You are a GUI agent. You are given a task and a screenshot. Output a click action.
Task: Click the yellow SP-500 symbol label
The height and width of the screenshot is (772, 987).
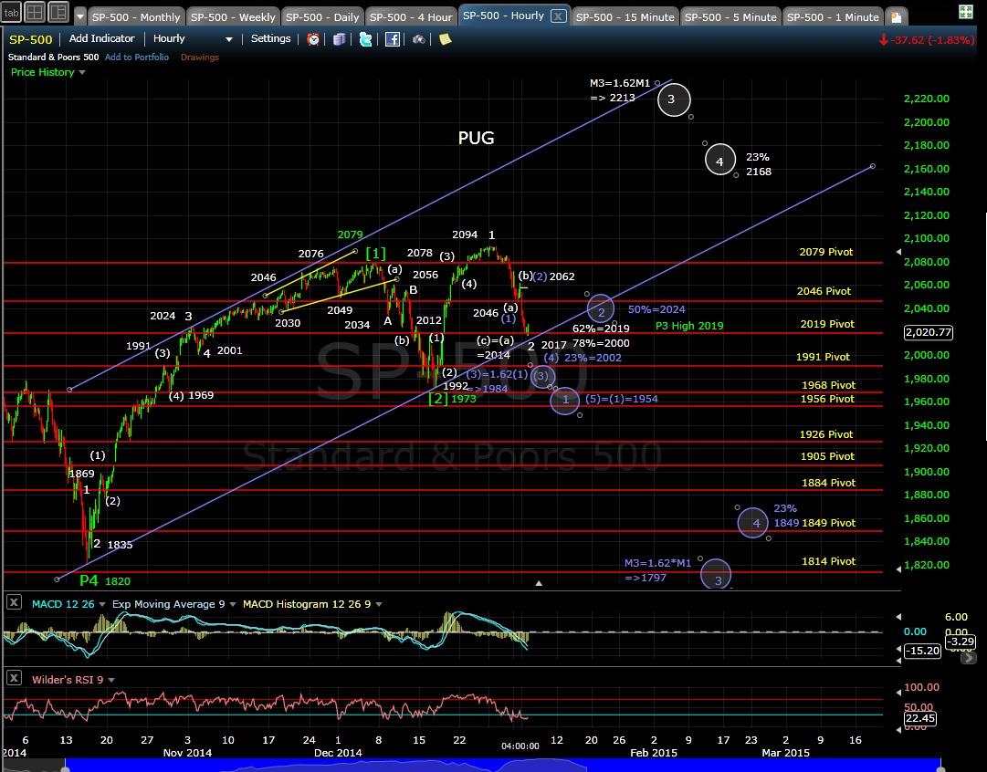tap(30, 39)
